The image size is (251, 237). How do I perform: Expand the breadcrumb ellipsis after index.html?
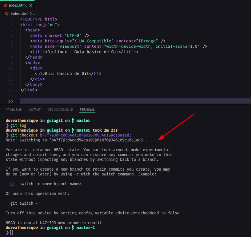pos(35,14)
